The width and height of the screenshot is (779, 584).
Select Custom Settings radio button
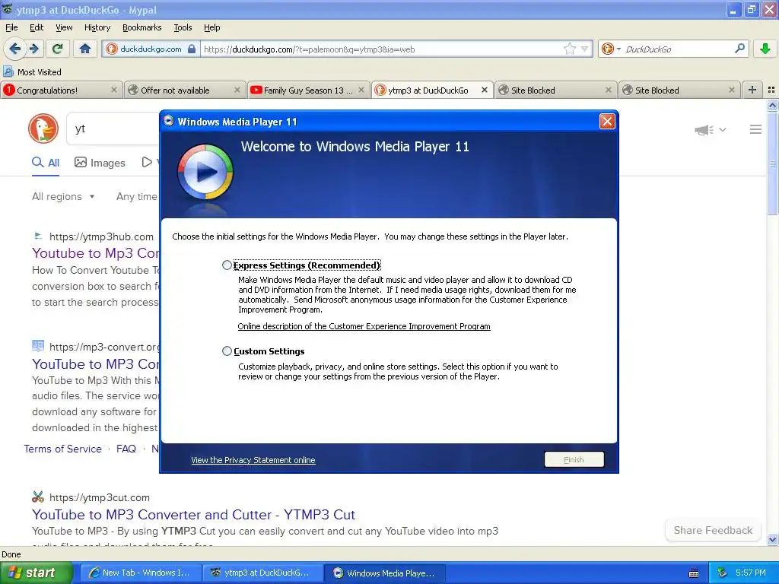pyautogui.click(x=227, y=351)
